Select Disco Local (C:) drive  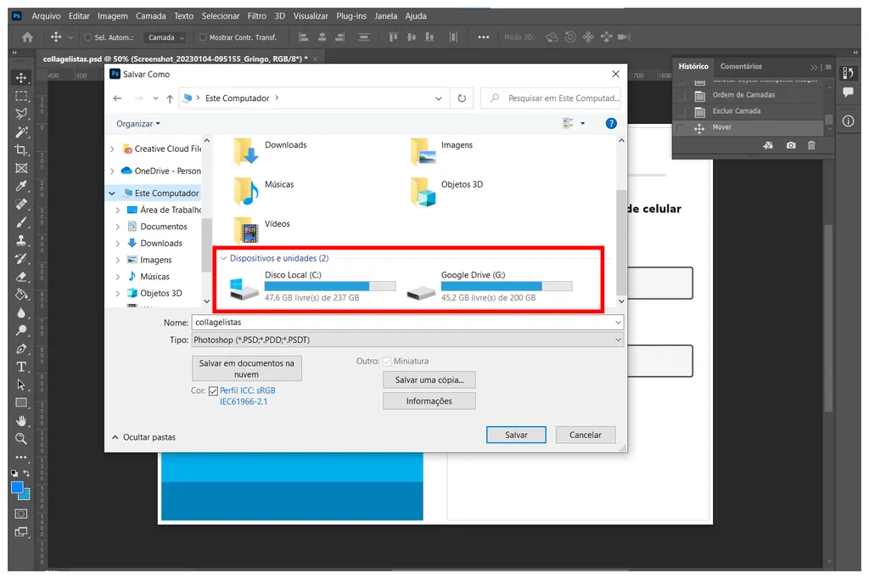pos(312,286)
